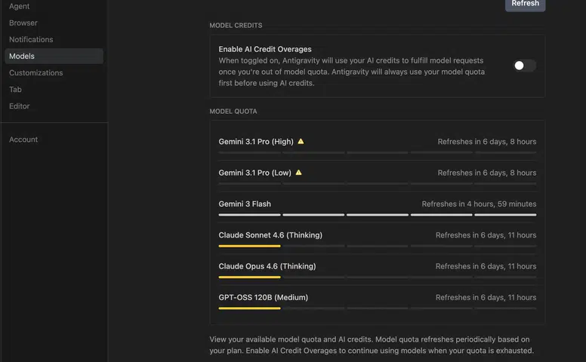
Task: Select the Gemini 3.1 Pro (Low) label
Action: [255, 173]
